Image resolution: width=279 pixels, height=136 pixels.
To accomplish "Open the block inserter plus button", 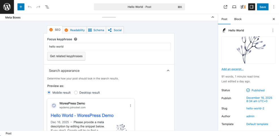I will [21, 7].
